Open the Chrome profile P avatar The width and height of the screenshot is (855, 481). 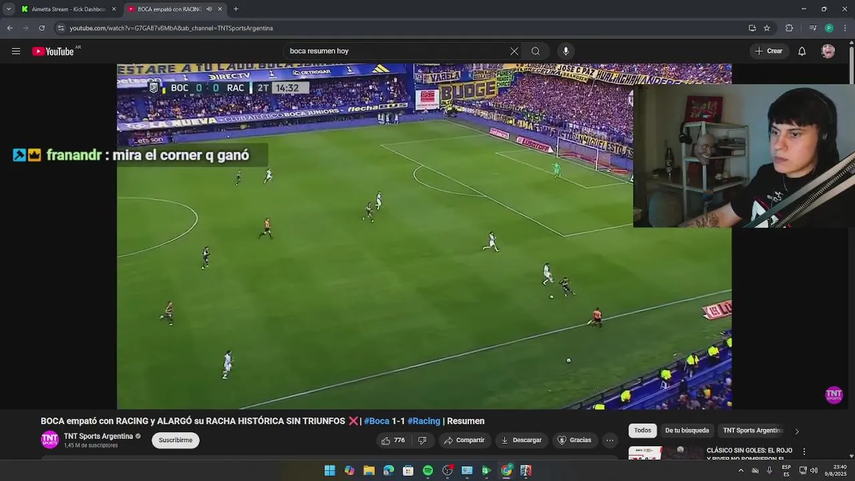point(829,28)
